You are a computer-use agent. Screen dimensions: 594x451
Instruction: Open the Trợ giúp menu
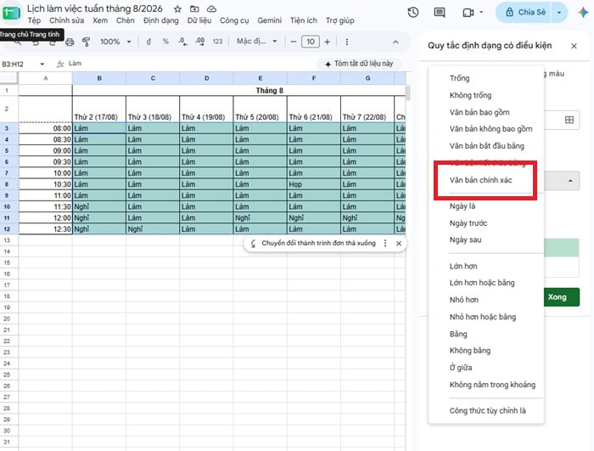pyautogui.click(x=339, y=20)
